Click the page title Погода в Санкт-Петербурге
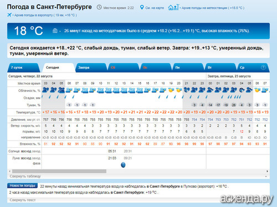The height and width of the screenshot is (207, 277). [49, 7]
